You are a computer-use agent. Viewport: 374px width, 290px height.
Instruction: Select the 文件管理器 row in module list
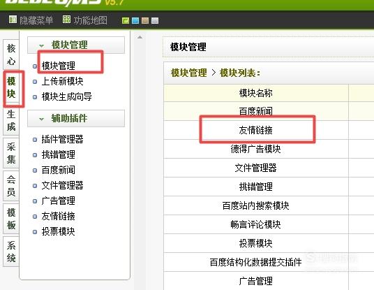(256, 168)
